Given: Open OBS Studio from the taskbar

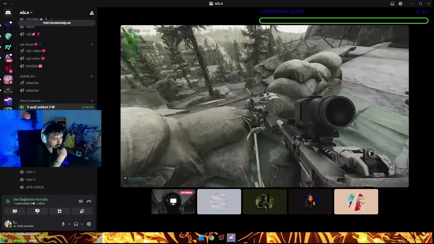Looking at the screenshot, I should click(221, 238).
